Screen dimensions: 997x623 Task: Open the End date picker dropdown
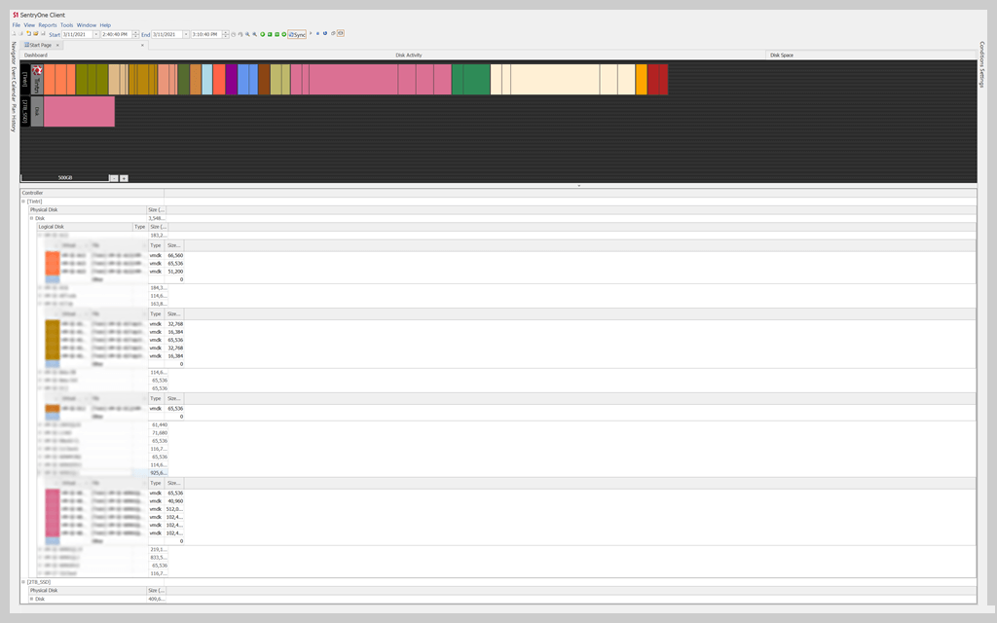click(x=185, y=32)
